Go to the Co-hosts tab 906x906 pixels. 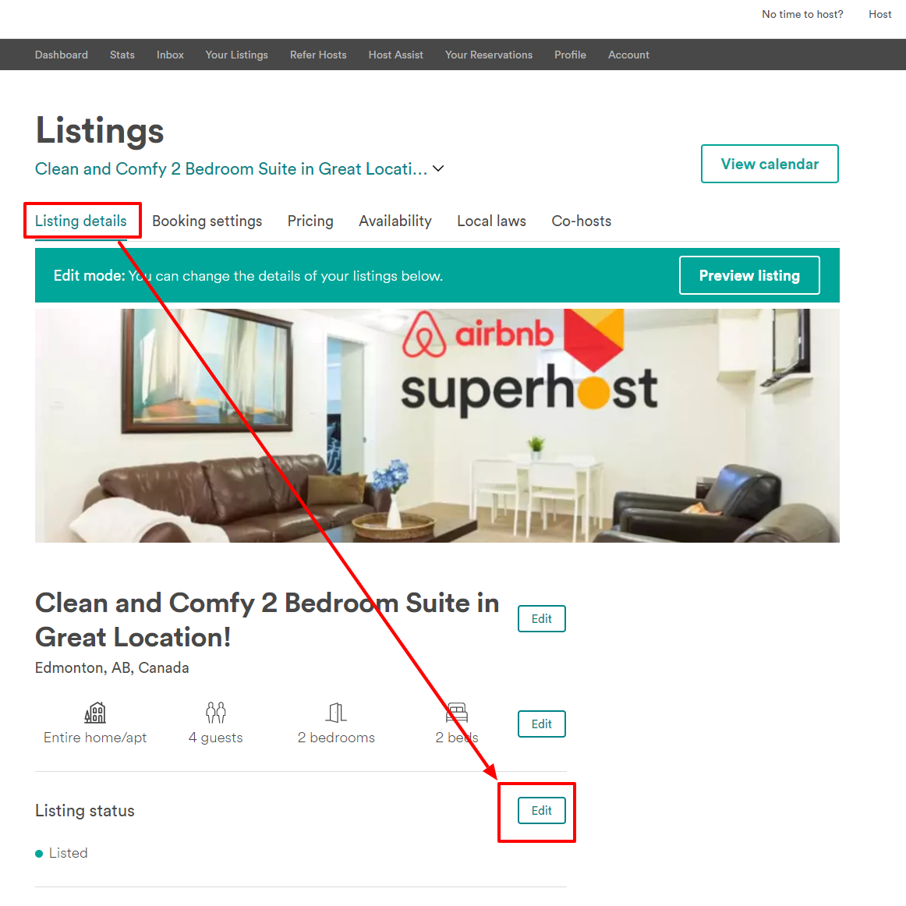click(582, 221)
